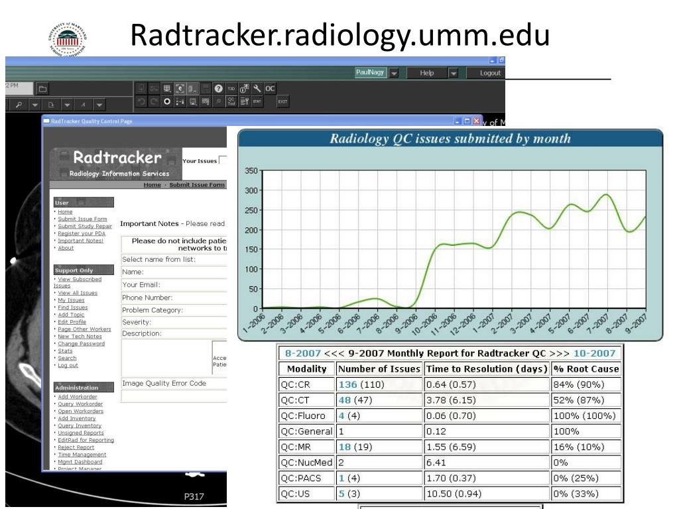
Task: Open the 18 issues link for QC:MR
Action: 345,447
